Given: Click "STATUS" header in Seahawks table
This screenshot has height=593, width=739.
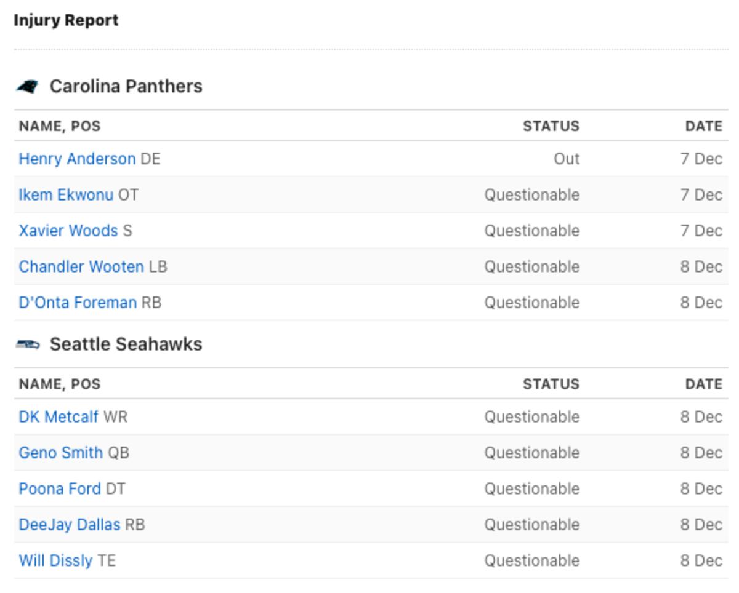Looking at the screenshot, I should 551,384.
